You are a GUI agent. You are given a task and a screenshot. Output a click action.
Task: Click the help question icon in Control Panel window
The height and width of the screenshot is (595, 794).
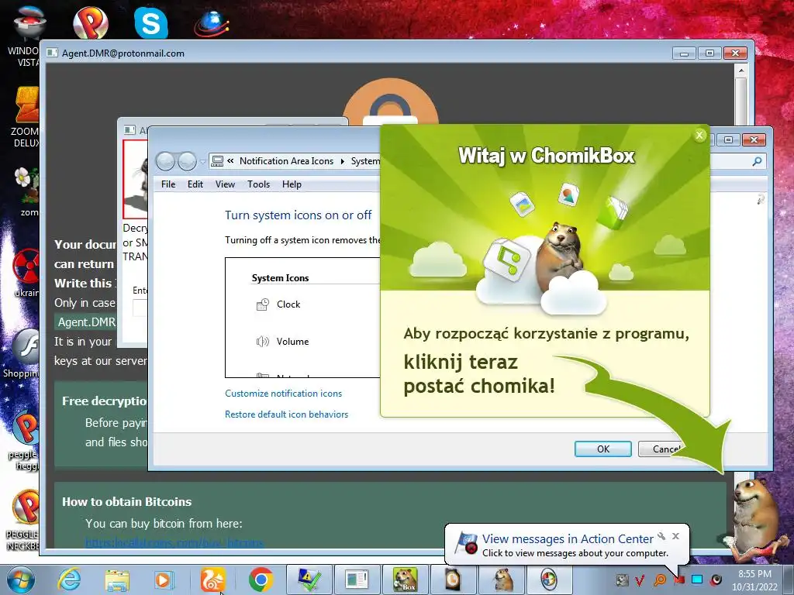click(761, 199)
